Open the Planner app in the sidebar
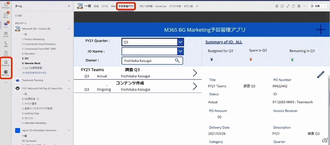 pyautogui.click(x=6, y=63)
